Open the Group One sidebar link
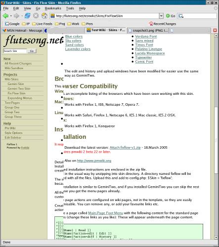219x247 pixels. (12, 107)
